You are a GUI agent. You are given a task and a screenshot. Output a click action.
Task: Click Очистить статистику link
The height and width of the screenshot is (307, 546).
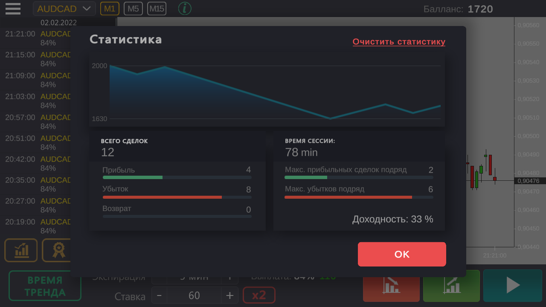(399, 42)
